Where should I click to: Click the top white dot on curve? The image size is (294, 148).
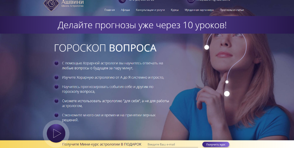[207, 47]
